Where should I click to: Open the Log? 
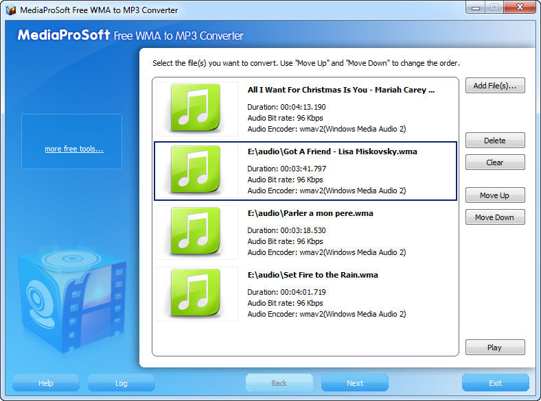click(122, 382)
